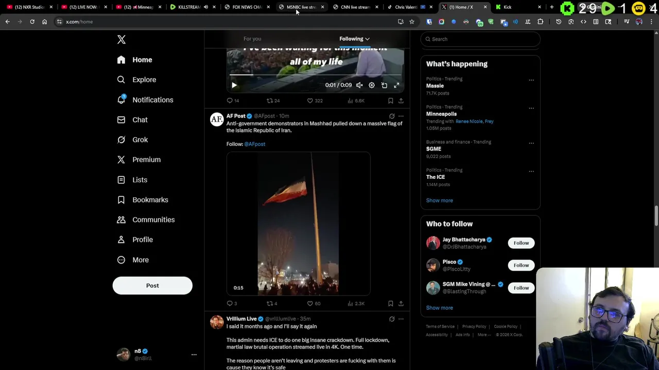Open Grok from the sidebar
The width and height of the screenshot is (659, 370).
133,140
